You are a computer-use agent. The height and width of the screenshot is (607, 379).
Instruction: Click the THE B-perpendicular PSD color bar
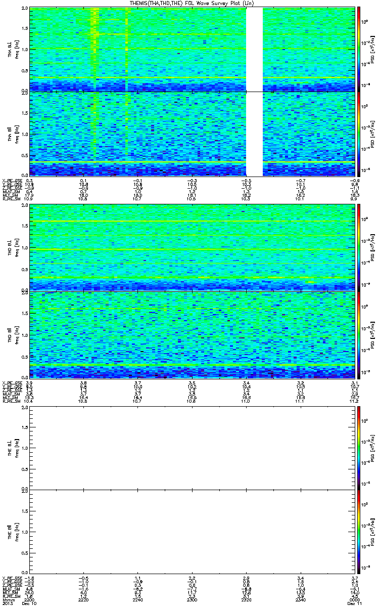pos(359,448)
